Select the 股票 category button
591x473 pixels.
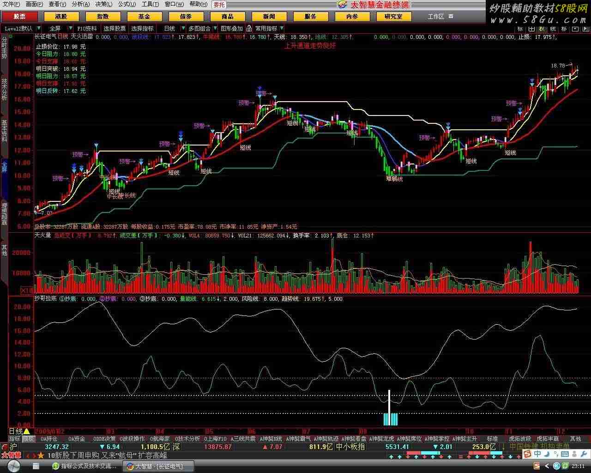click(x=19, y=16)
